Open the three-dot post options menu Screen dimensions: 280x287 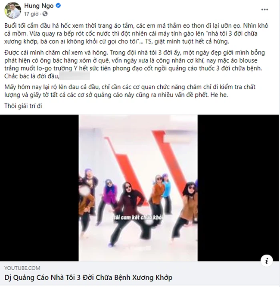264,9
